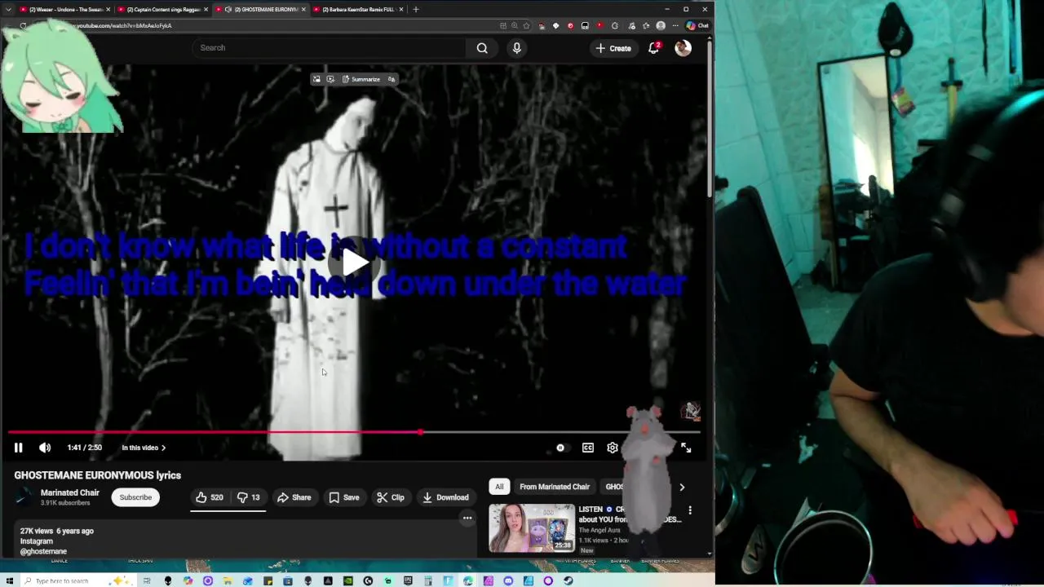Close the Barbara KeemStar Remix tab
Screen dimensions: 1044x587
400,9
